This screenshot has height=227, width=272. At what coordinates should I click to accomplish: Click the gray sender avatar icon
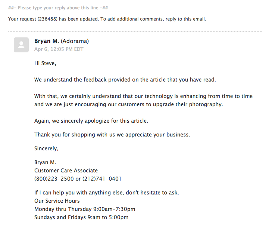pos(21,45)
